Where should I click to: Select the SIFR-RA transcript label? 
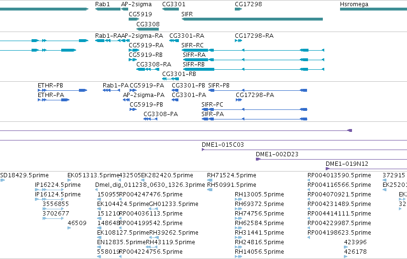194,55
